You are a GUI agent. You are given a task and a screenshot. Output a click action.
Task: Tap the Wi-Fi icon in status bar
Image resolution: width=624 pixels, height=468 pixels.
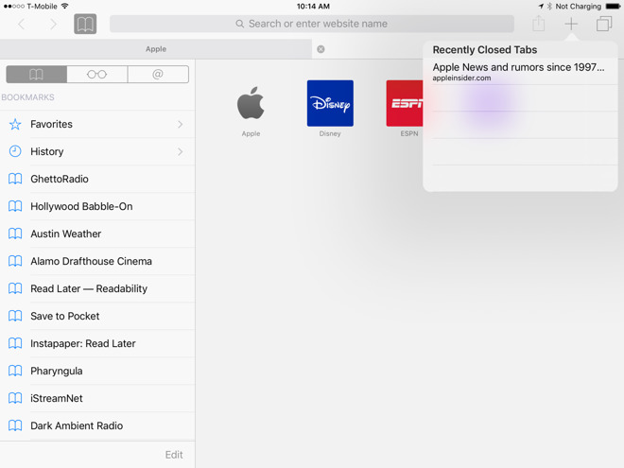click(64, 6)
